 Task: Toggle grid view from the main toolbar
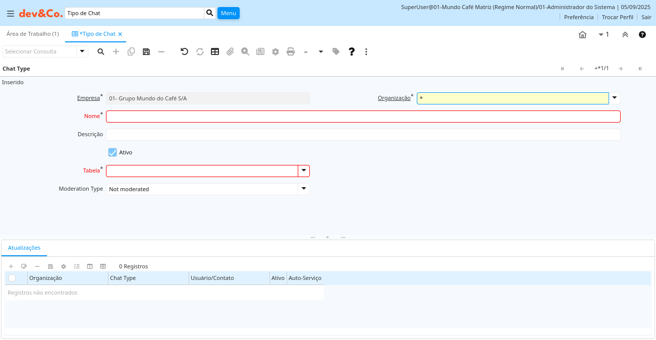[x=215, y=51]
